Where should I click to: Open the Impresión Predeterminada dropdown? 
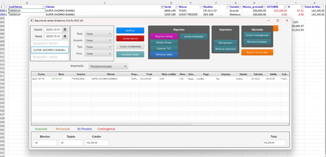click(x=108, y=66)
